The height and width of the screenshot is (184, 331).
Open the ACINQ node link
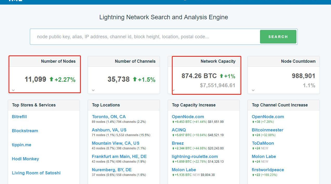tap(179, 130)
